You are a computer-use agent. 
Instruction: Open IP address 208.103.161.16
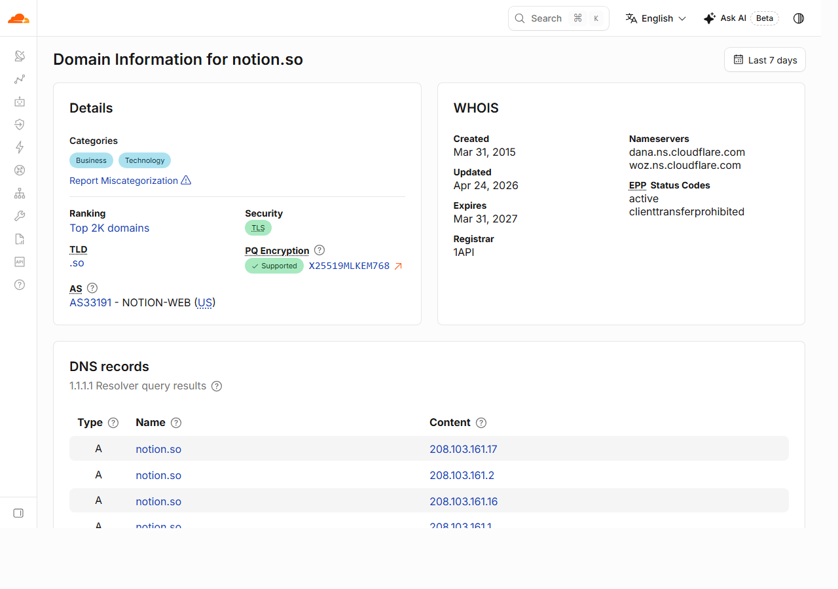pyautogui.click(x=464, y=501)
